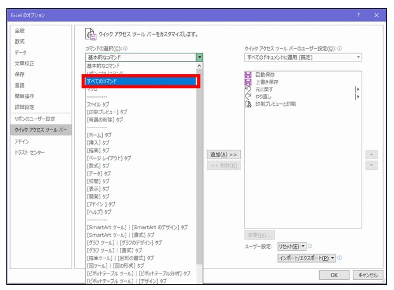This screenshot has height=290, width=394.
Task: Click the 元に戻す undo icon
Action: [x=248, y=89]
